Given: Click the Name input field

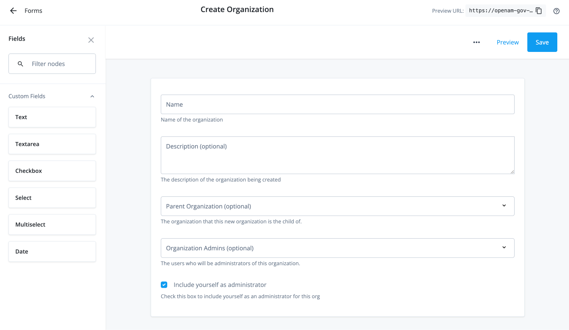Looking at the screenshot, I should pyautogui.click(x=337, y=104).
